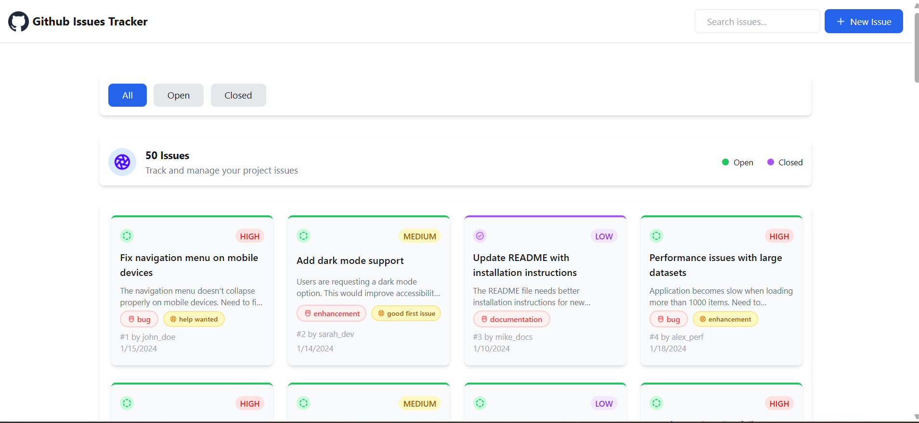Screen dimensions: 919x423
Task: Click '#3 by mike_docs' author text
Action: [503, 337]
